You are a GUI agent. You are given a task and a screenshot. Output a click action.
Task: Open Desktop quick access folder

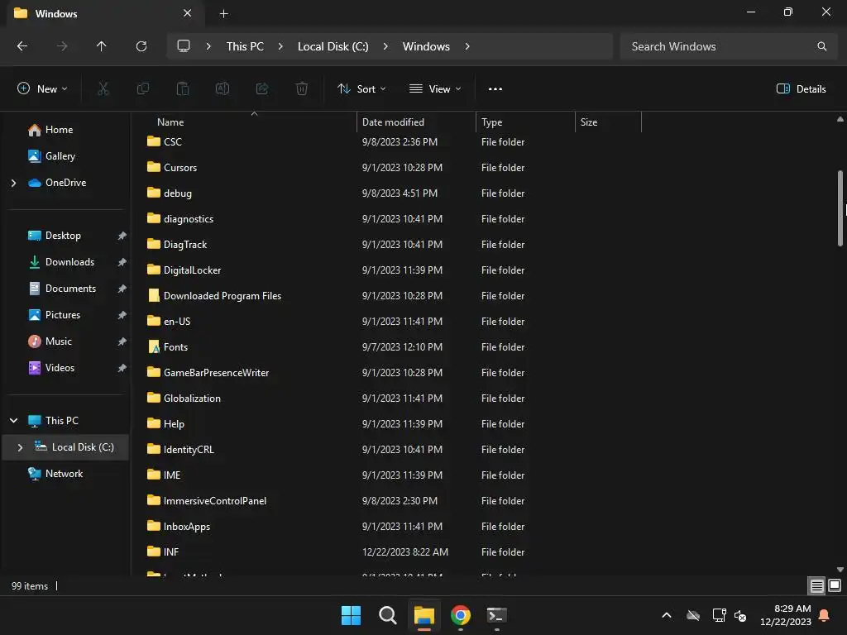pos(63,236)
